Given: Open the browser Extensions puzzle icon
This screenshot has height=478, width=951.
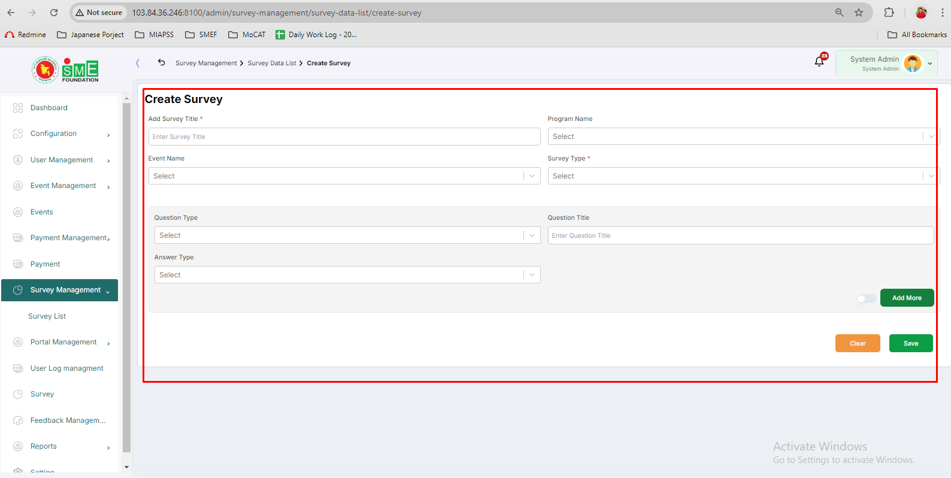Looking at the screenshot, I should (x=889, y=13).
